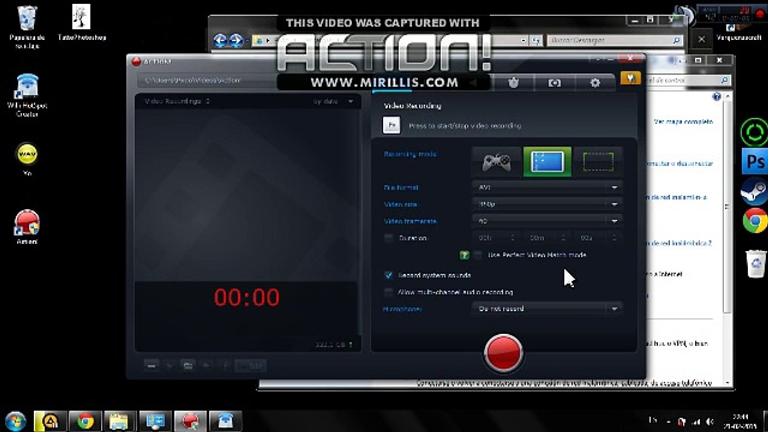Click the back button in the Explorer window
Viewport: 768px width, 432px height.
[220, 40]
